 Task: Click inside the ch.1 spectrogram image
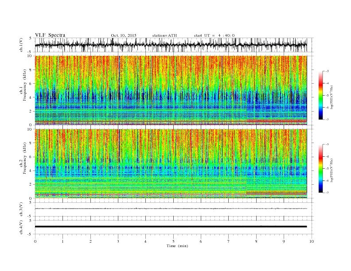point(171,90)
